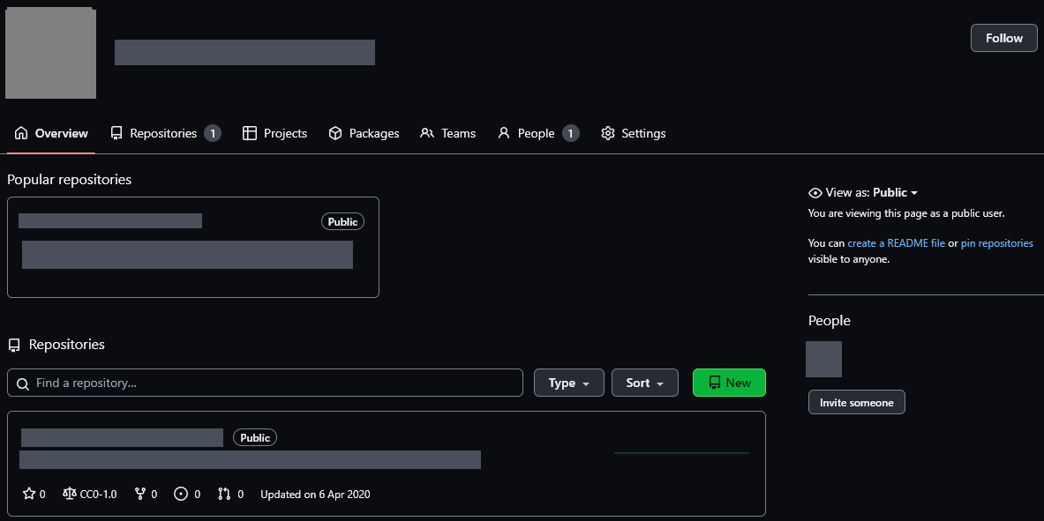Switch to the Repositories tab
The width and height of the screenshot is (1044, 521).
163,133
